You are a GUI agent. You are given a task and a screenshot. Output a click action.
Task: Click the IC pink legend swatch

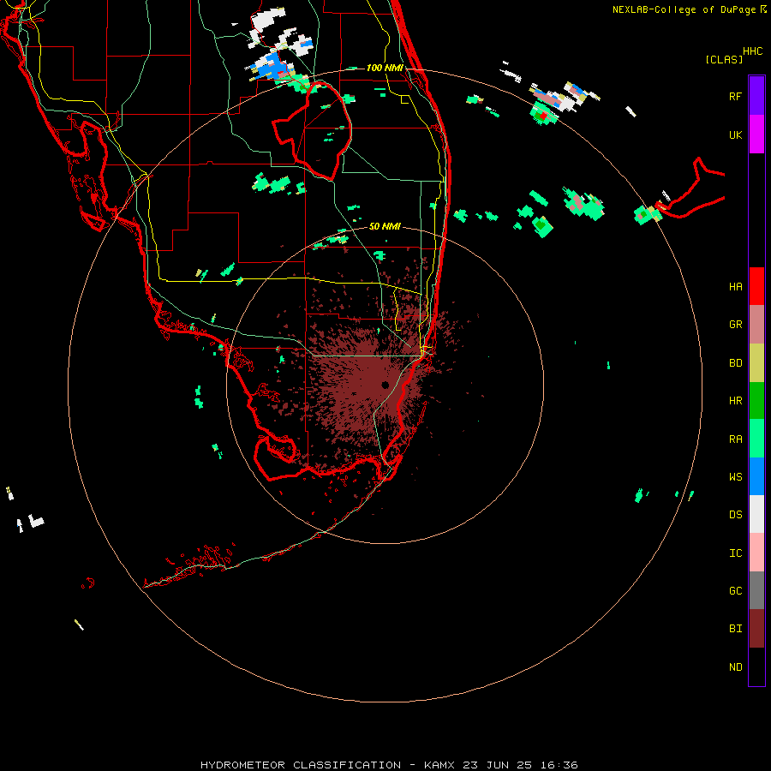[x=756, y=553]
